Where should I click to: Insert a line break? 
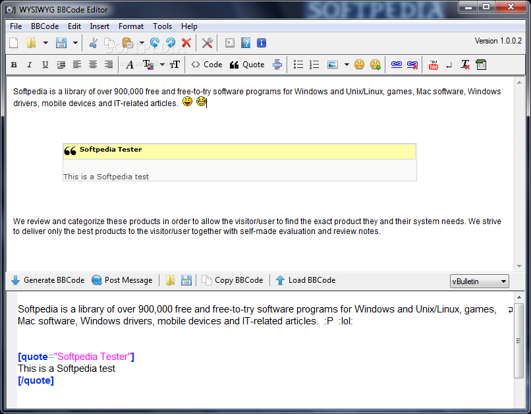click(449, 65)
